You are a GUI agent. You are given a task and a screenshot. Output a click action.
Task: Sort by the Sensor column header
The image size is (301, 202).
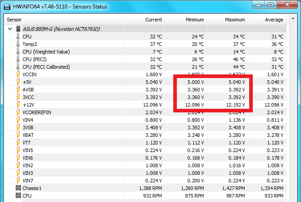click(x=64, y=20)
